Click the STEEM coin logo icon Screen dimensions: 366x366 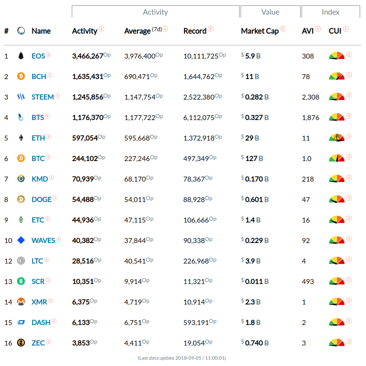[20, 97]
